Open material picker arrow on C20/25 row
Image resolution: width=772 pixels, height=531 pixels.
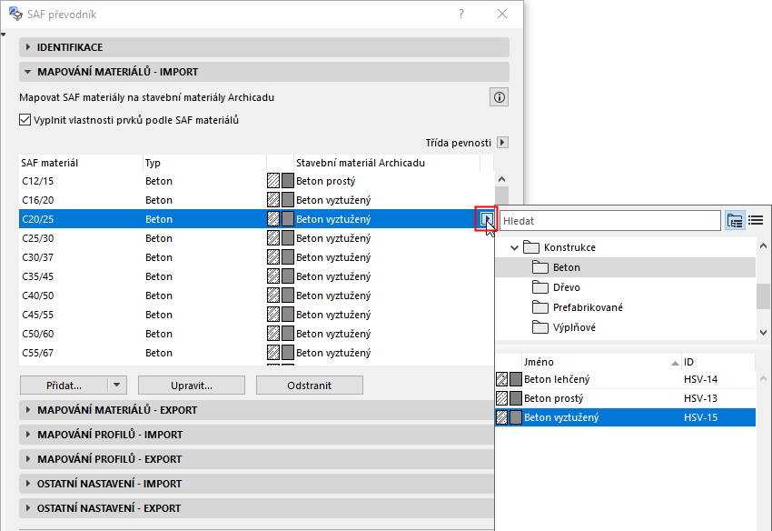coord(486,218)
